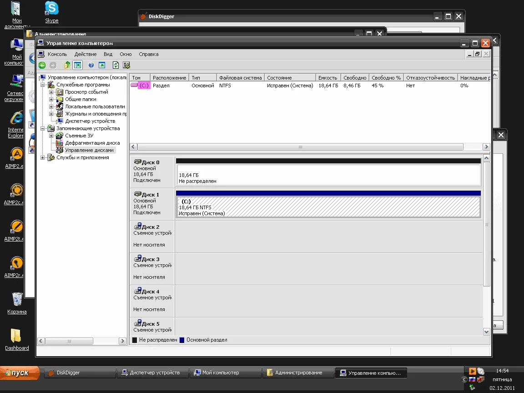Open the Dashboard folder on desktop
This screenshot has width=524, height=393.
click(x=17, y=339)
